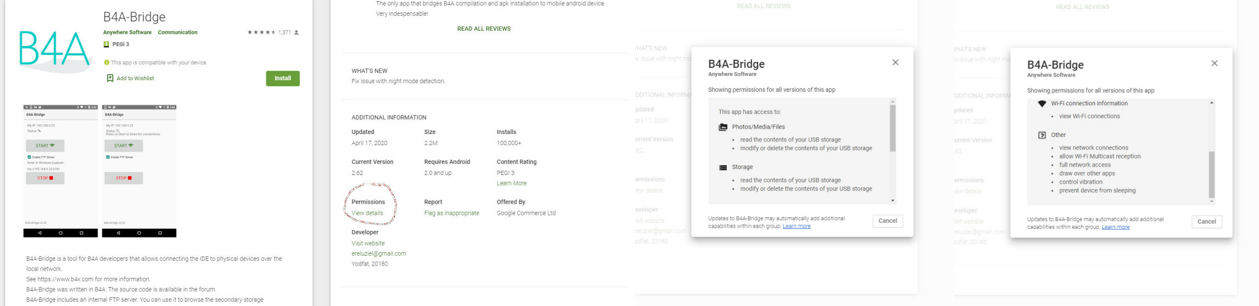This screenshot has height=306, width=1259.
Task: Click the green compatibility info icon
Action: 107,62
